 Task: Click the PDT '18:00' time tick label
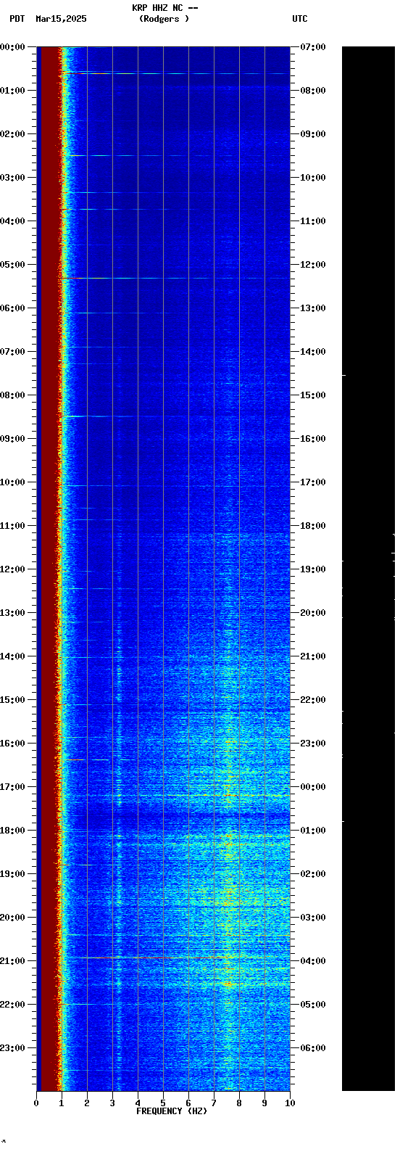12,831
